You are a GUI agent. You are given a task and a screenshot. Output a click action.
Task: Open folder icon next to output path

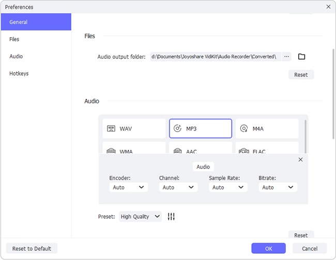pos(301,57)
